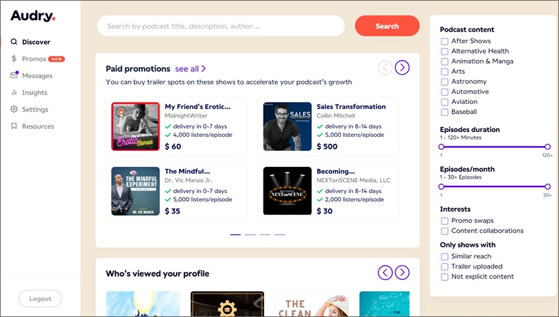
Task: Check the Astronomy content filter
Action: pos(444,82)
